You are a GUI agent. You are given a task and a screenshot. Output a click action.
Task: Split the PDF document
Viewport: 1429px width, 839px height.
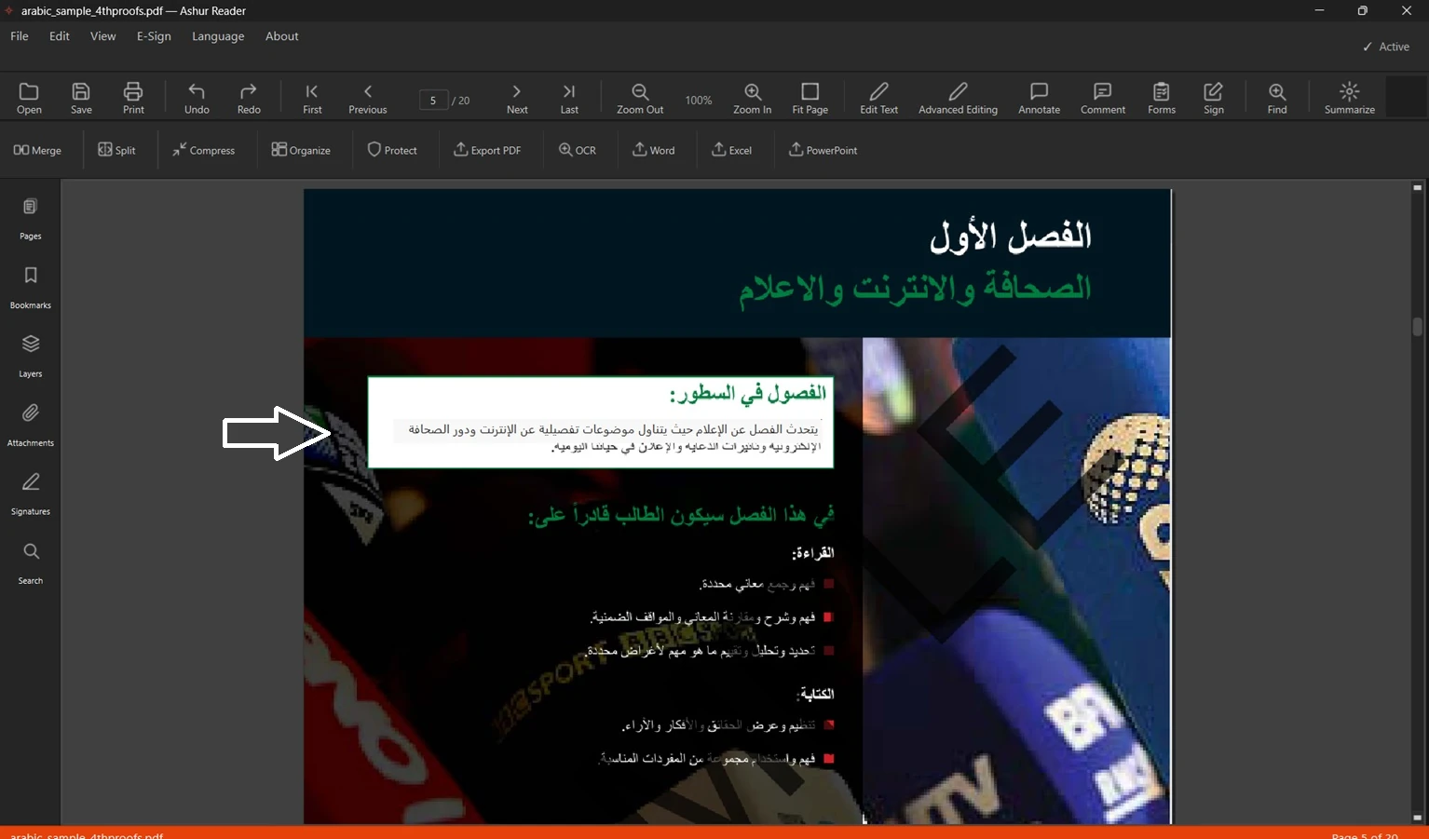[x=117, y=150]
